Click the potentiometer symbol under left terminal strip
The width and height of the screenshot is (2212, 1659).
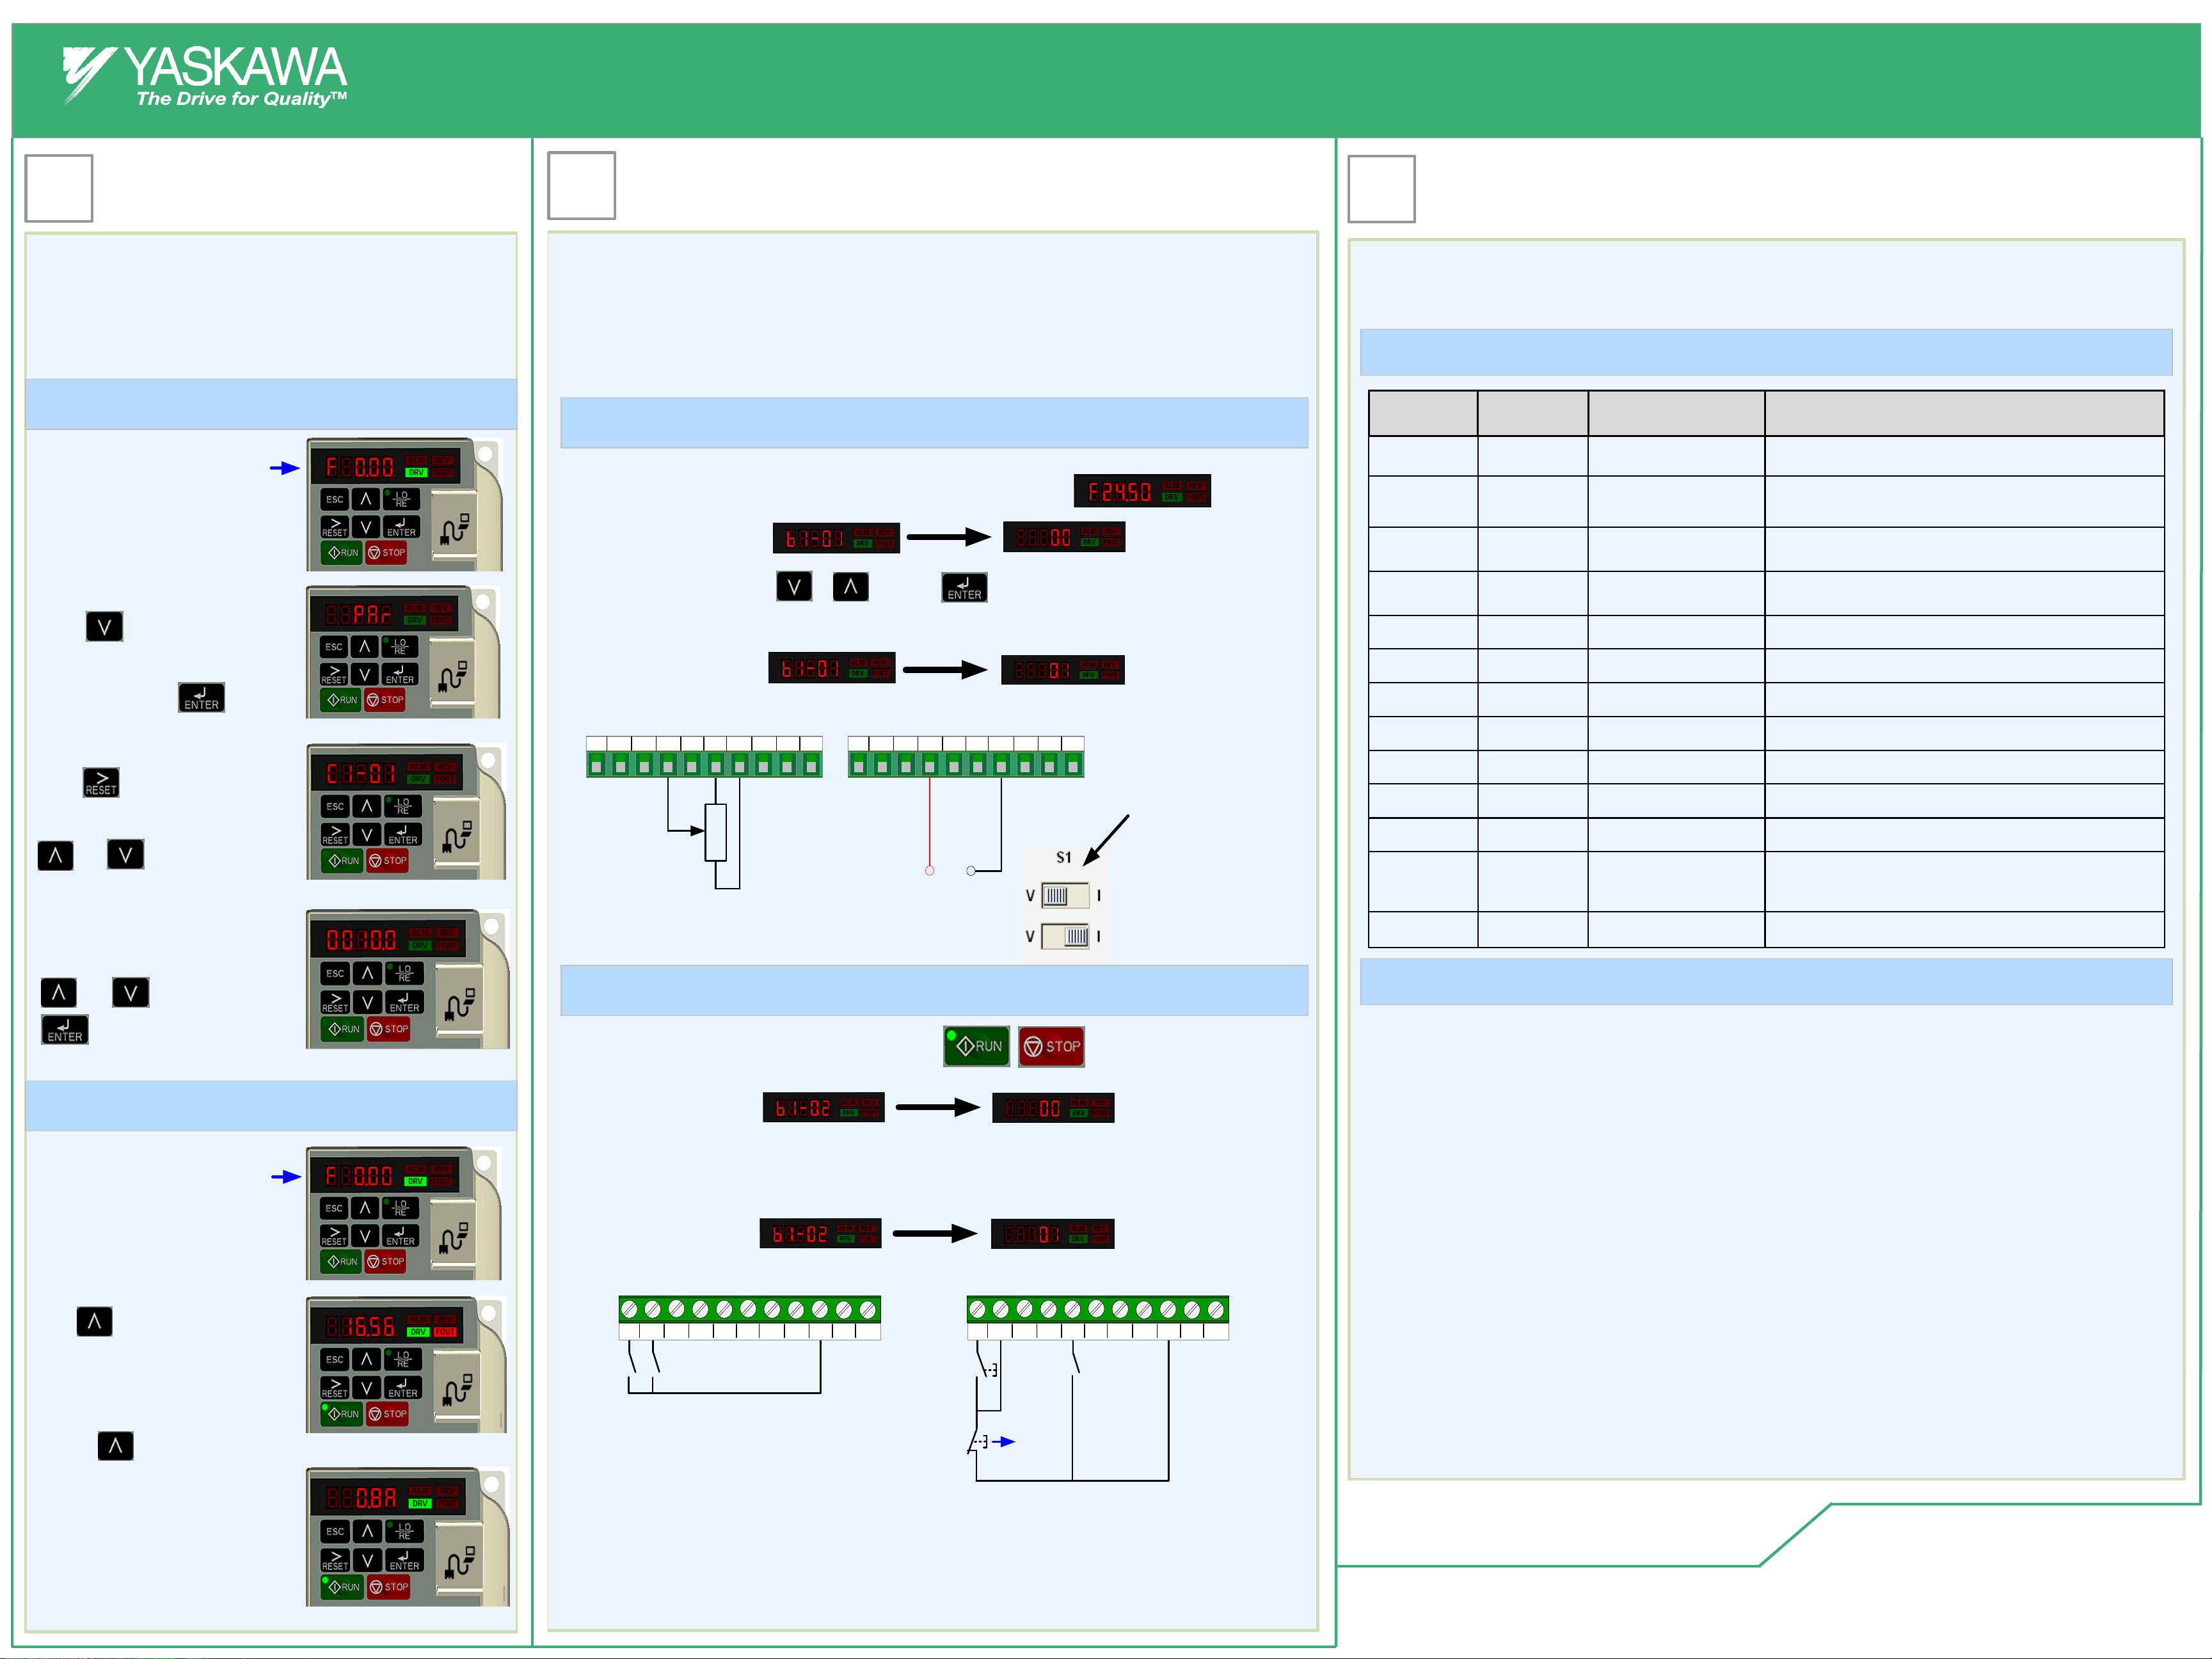[715, 832]
